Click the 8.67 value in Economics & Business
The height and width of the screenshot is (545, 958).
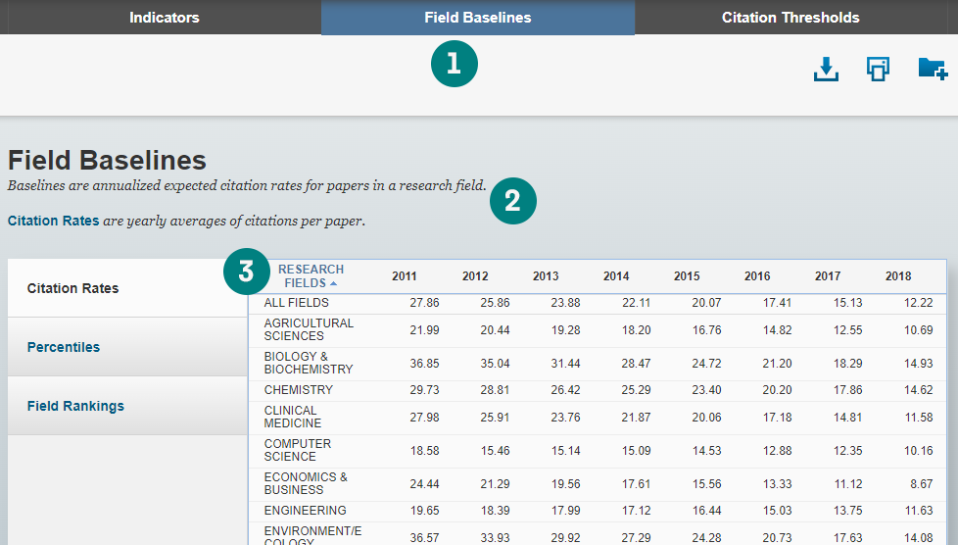922,484
